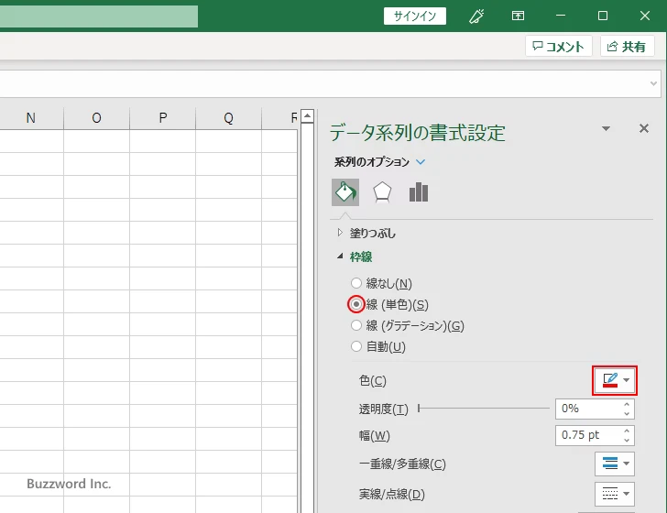Expand the 塗りつぶし section
Screen dimensions: 667x513
339,233
